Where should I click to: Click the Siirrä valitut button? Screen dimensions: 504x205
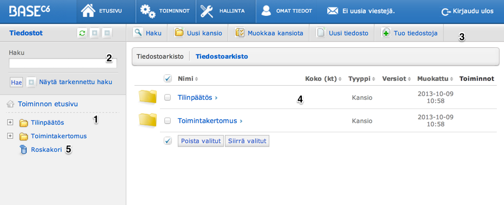(x=247, y=141)
